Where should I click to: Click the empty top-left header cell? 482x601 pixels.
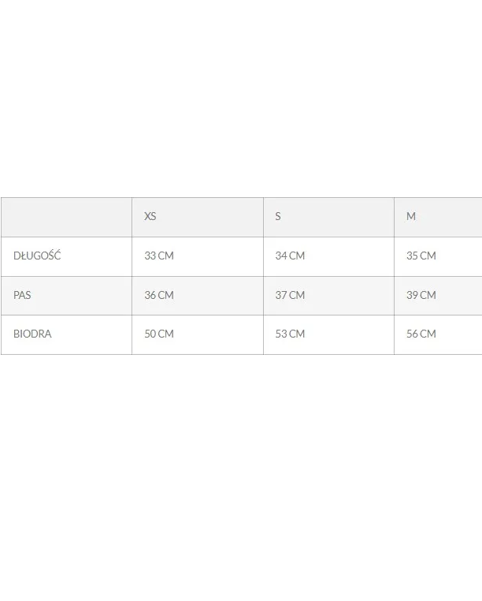click(x=66, y=217)
